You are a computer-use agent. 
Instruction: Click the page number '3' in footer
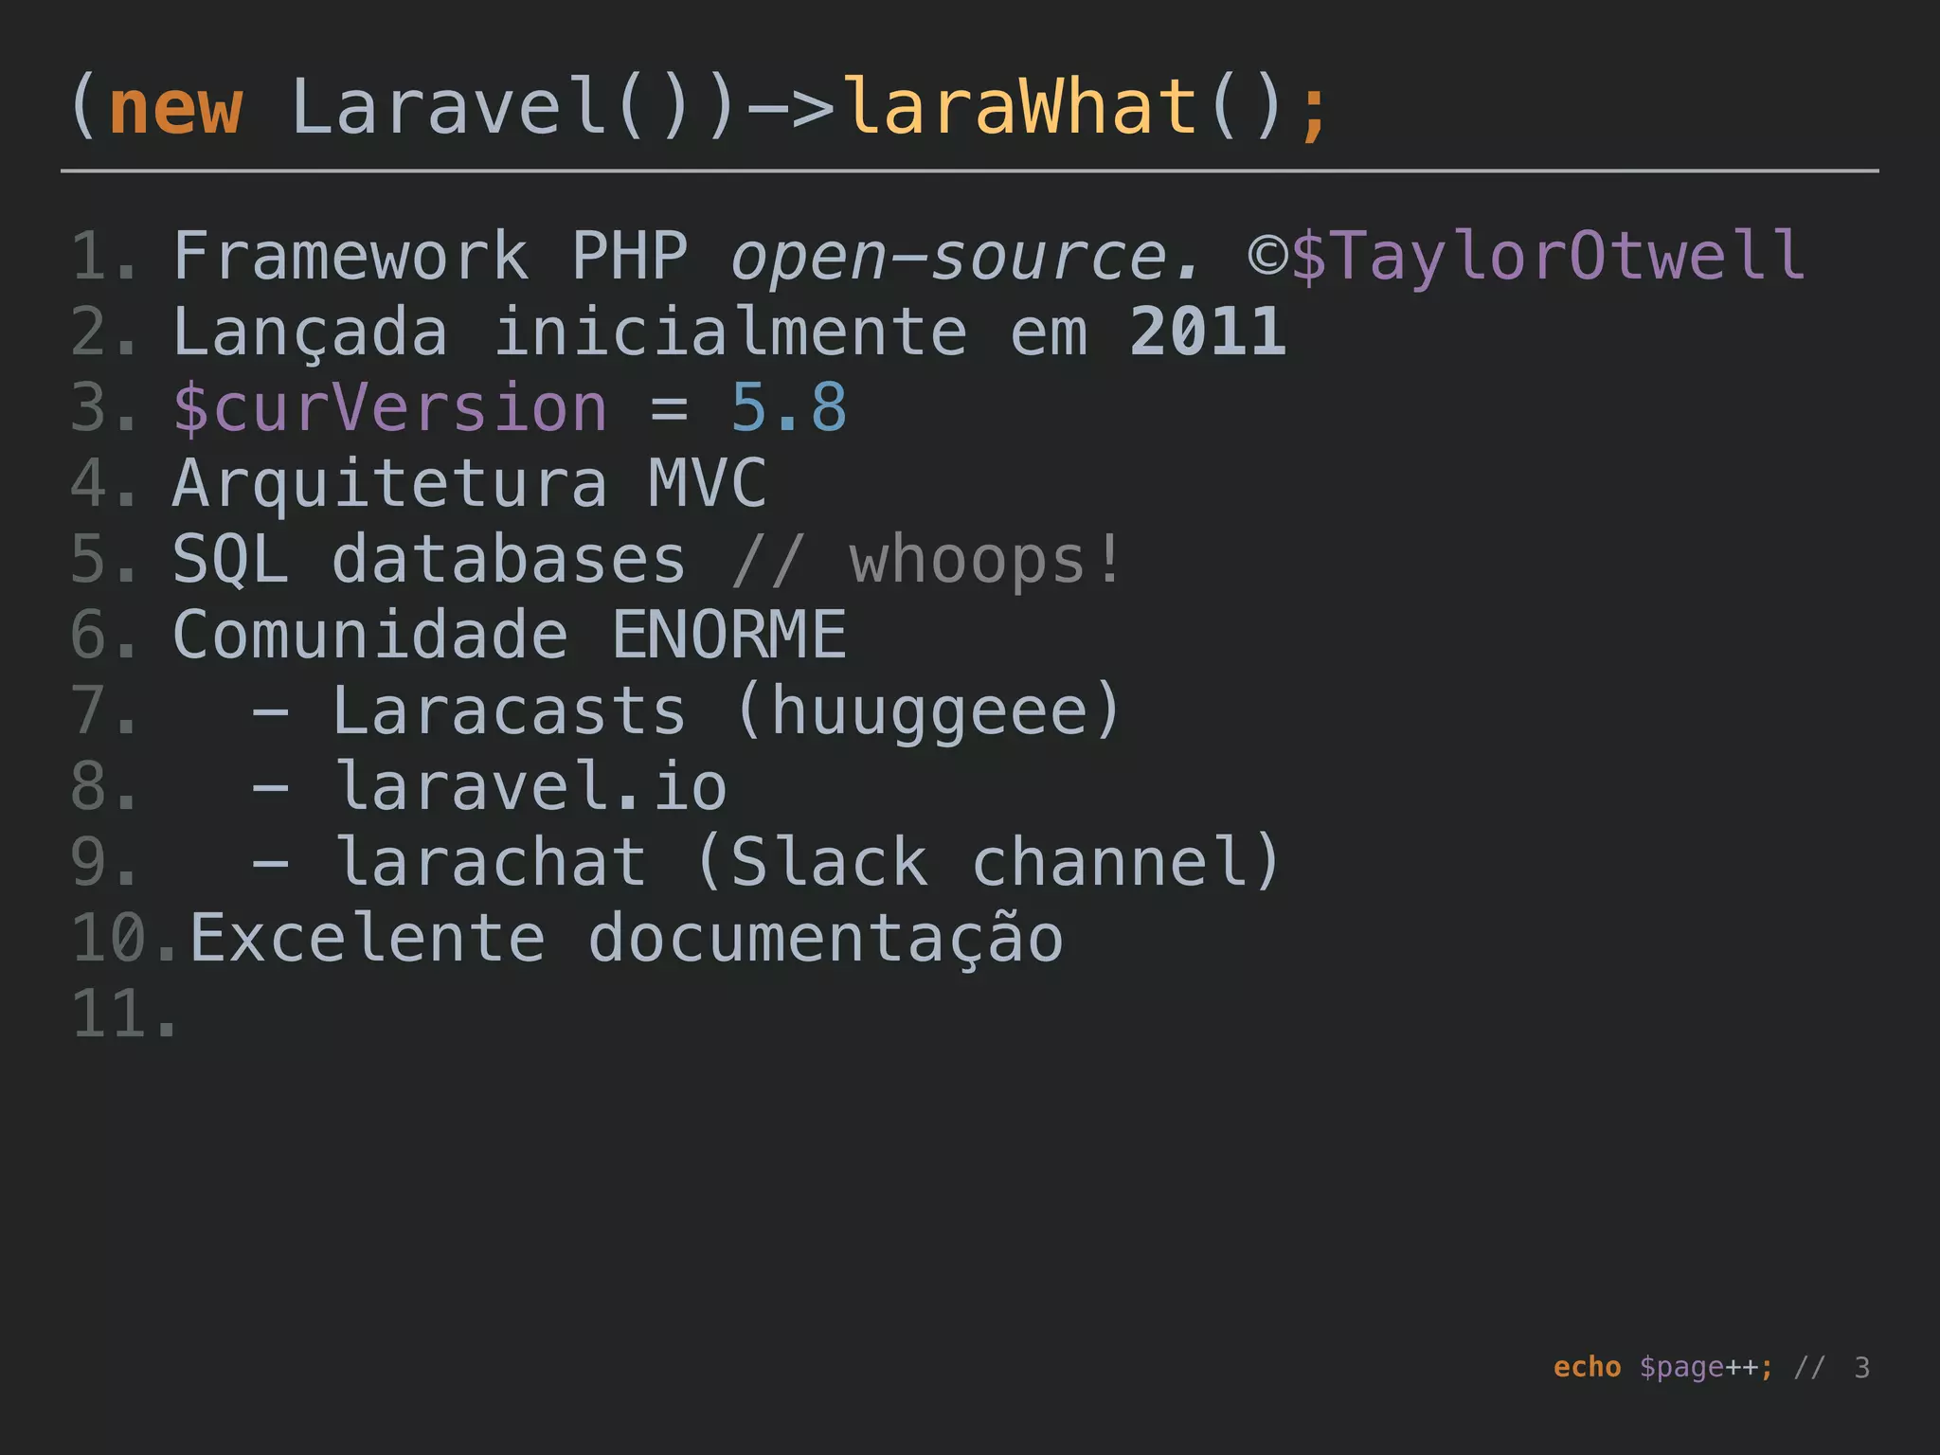click(x=1861, y=1368)
